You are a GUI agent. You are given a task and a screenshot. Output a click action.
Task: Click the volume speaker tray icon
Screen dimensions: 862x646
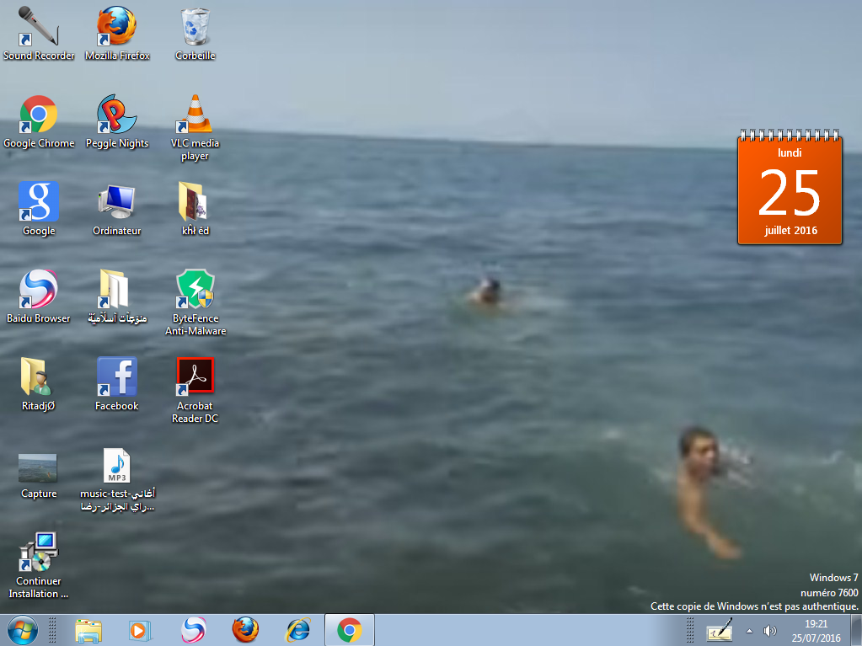(x=769, y=630)
